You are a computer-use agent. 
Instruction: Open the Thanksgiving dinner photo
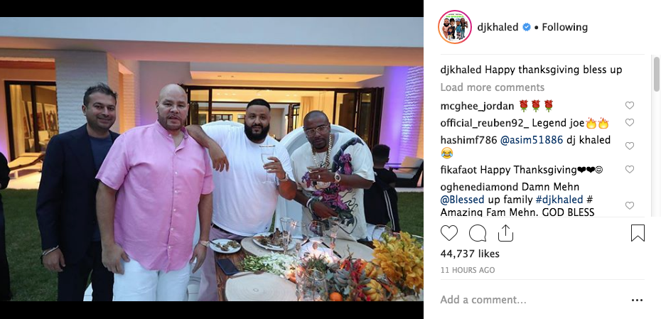click(212, 159)
